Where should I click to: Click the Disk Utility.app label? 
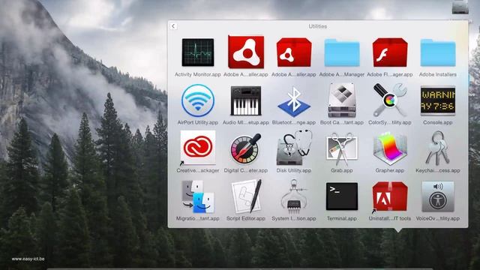tap(294, 170)
